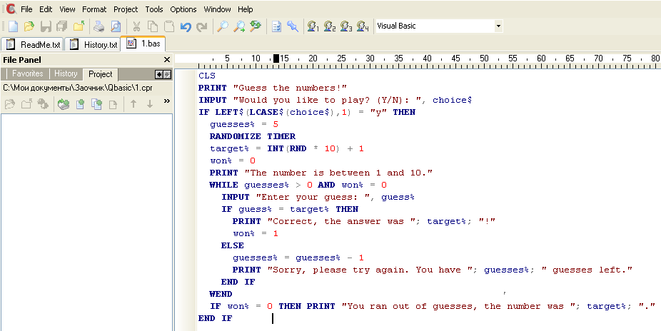Click the empty project file list area
661x331 pixels.
point(87,222)
